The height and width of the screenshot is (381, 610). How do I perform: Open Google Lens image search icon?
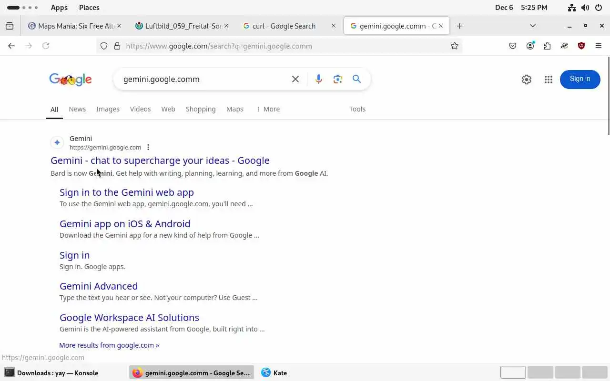[338, 79]
